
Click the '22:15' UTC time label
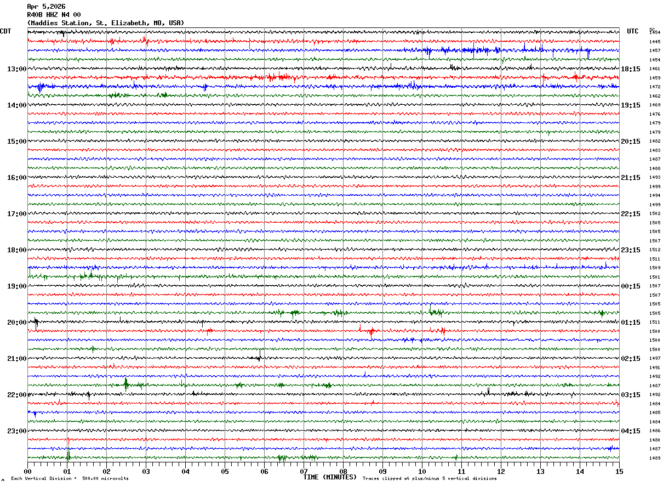click(631, 214)
